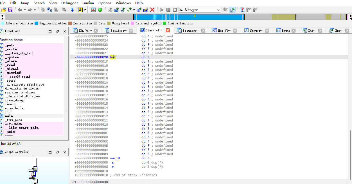Click the highlighted green-arrow toolbar icon

[x=232, y=10]
